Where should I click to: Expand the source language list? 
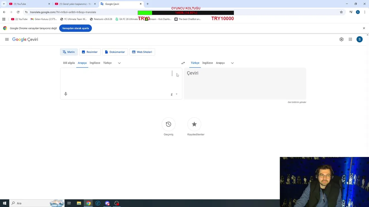click(x=119, y=63)
